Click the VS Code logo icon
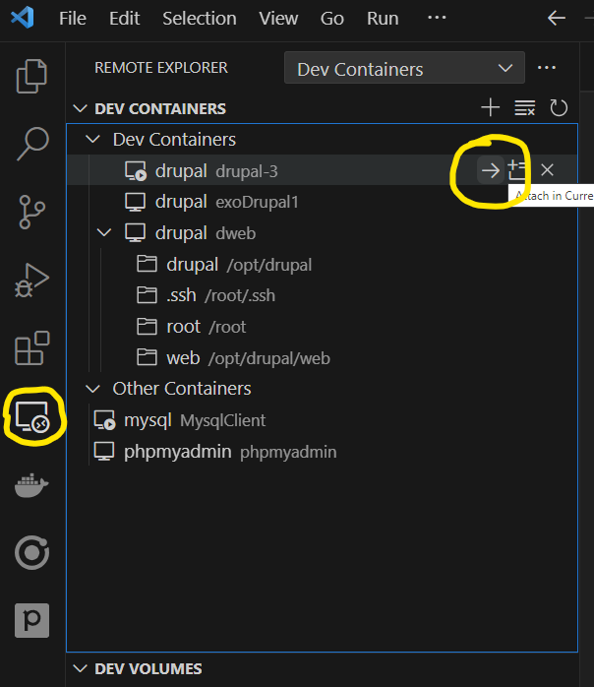This screenshot has height=687, width=594. tap(23, 18)
